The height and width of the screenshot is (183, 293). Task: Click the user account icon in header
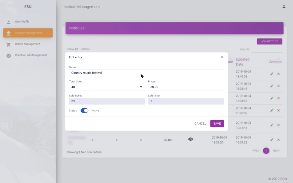(284, 7)
